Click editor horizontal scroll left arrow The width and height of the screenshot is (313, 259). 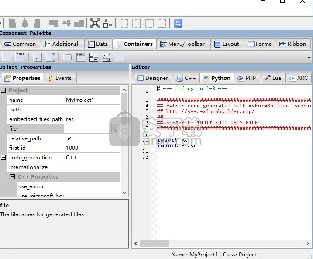tap(136, 243)
